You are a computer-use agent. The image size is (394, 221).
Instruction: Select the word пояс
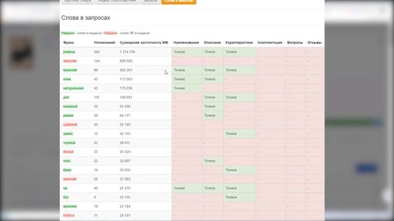[x=67, y=161]
